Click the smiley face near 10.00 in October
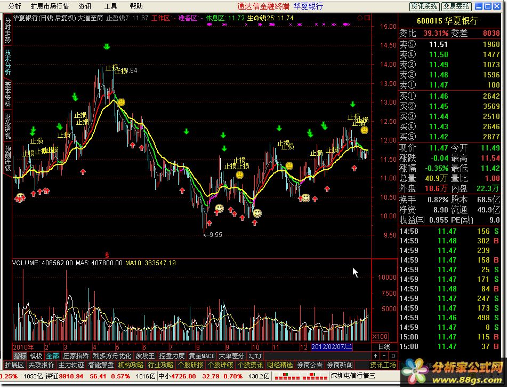 pos(257,213)
